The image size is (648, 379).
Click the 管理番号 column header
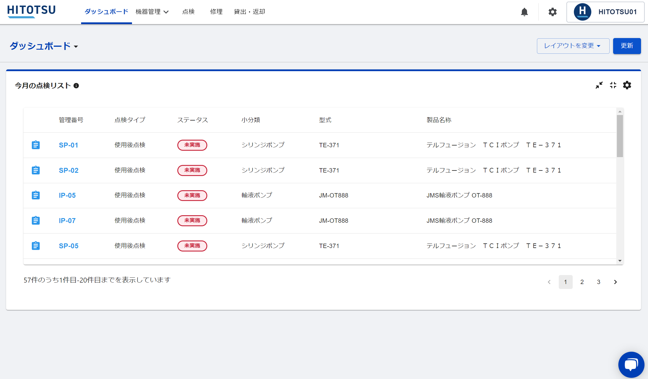[71, 120]
